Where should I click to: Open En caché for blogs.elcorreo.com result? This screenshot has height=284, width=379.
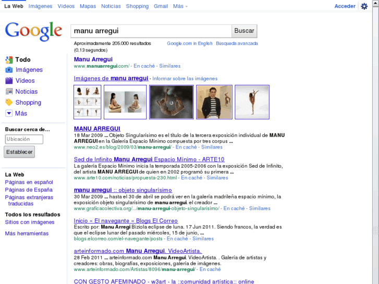click(177, 239)
